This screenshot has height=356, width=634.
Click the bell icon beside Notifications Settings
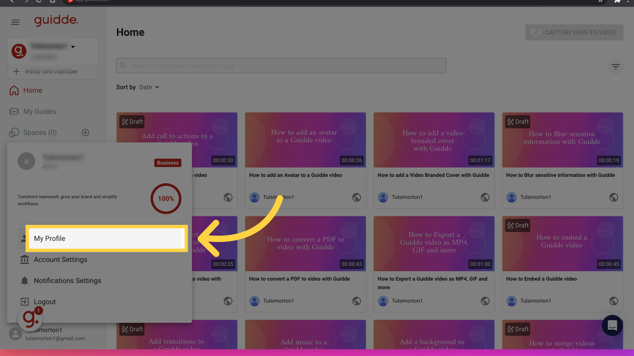[x=24, y=281]
